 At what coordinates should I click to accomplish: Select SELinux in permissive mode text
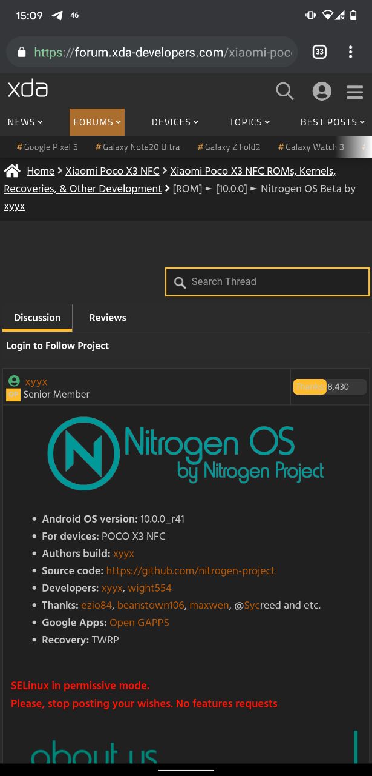[x=80, y=686]
